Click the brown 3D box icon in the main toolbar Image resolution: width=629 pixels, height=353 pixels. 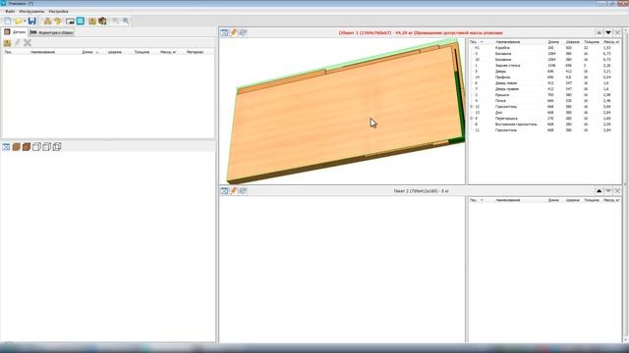coord(102,21)
